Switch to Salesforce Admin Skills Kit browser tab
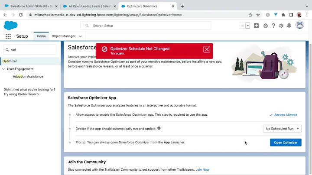The image size is (312, 175). pyautogui.click(x=31, y=6)
